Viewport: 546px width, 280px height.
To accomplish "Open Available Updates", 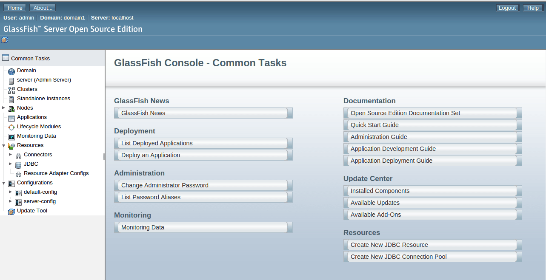I will [433, 203].
